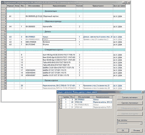
Task: Select the 'Обозначение' column header in specification
Action: pyautogui.click(x=34, y=6)
